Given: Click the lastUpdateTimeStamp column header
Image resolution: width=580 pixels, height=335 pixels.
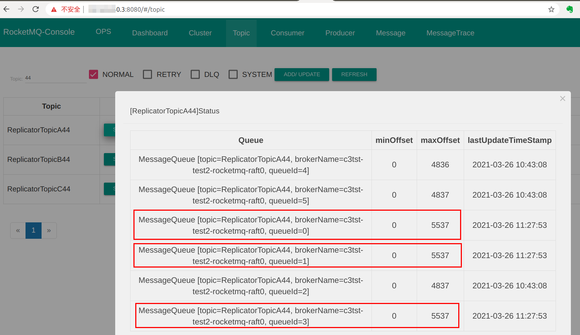Looking at the screenshot, I should pyautogui.click(x=510, y=140).
